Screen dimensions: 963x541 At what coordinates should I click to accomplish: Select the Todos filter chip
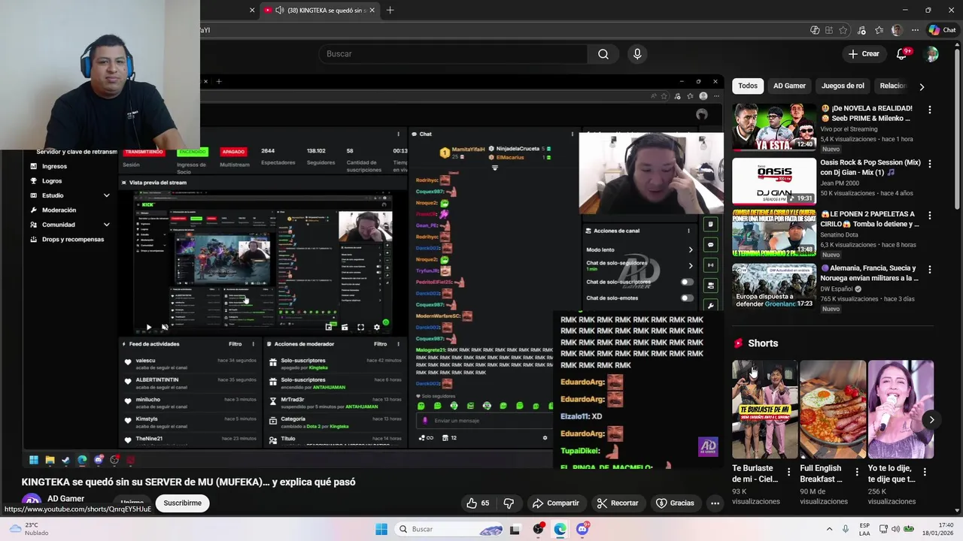tap(748, 86)
